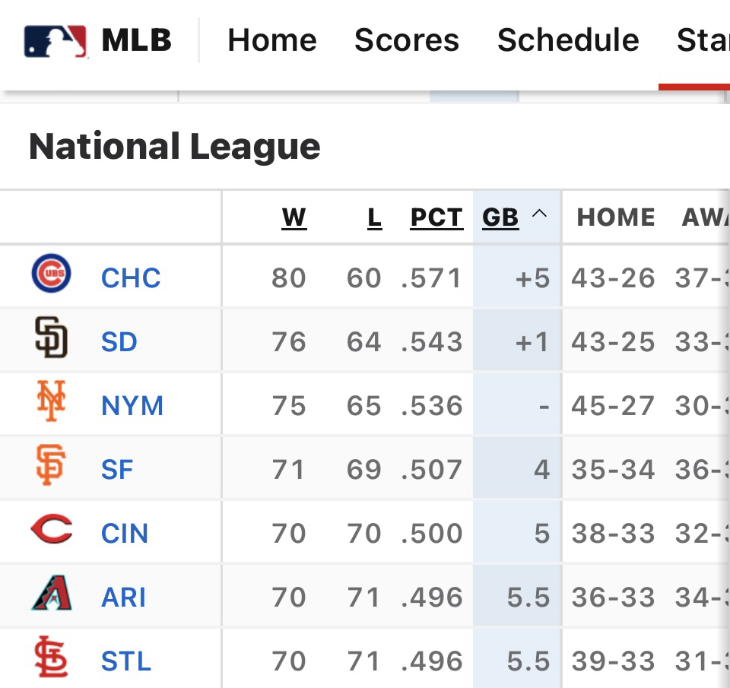Click the New York Mets logo
730x688 pixels.
tap(51, 402)
